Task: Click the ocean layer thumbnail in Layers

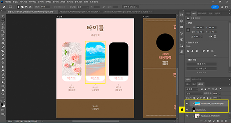Action: coord(197,104)
